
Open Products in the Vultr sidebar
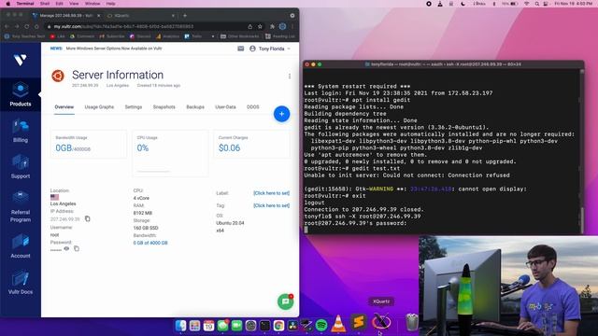click(x=21, y=94)
